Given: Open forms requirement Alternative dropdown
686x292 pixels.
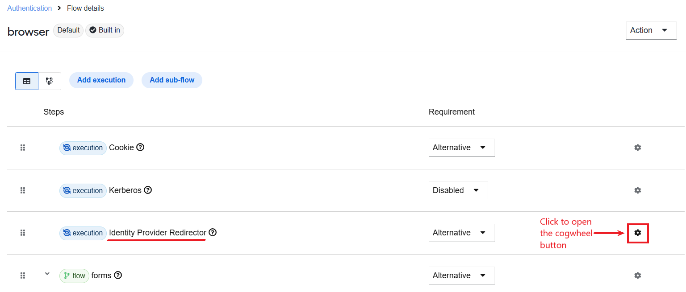Looking at the screenshot, I should (x=461, y=276).
